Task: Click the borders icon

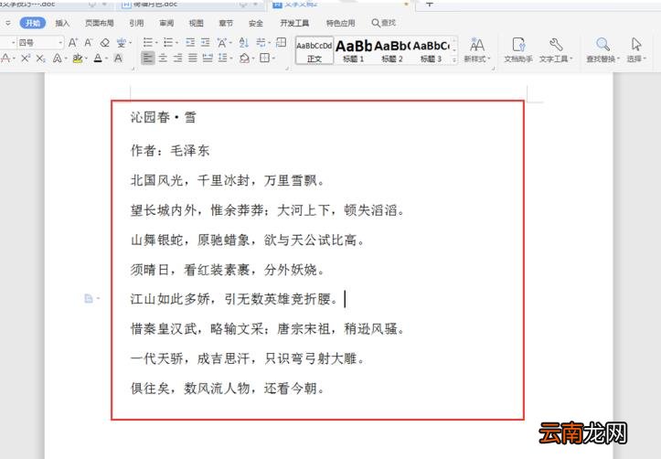Action: point(265,59)
